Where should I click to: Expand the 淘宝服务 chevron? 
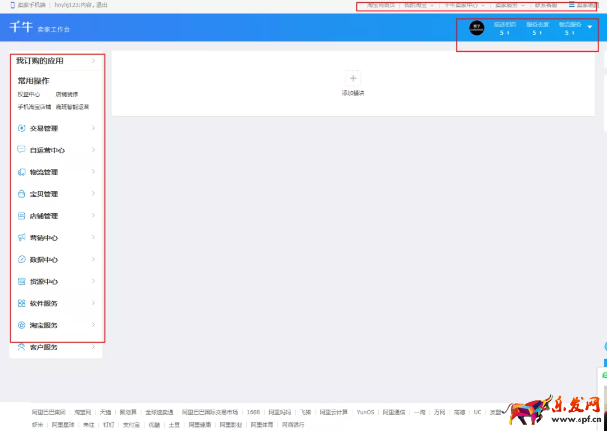[x=93, y=325]
